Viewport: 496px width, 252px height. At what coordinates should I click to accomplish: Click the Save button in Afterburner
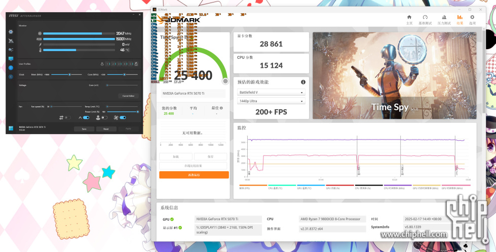[84, 129]
